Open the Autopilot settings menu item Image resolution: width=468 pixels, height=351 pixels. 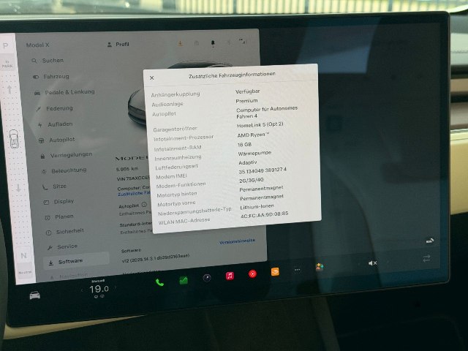click(x=57, y=140)
